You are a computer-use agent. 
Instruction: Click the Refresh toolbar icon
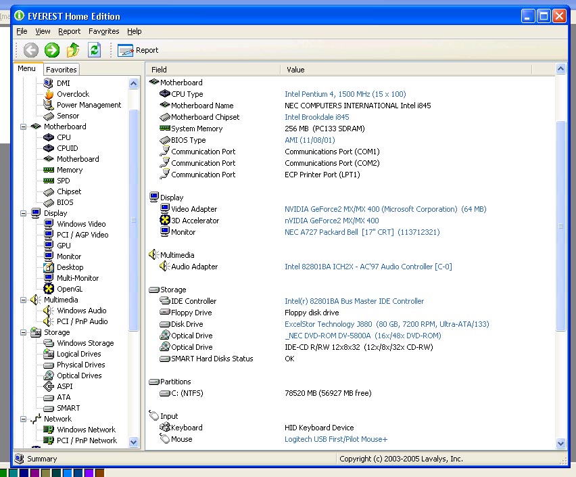point(94,50)
